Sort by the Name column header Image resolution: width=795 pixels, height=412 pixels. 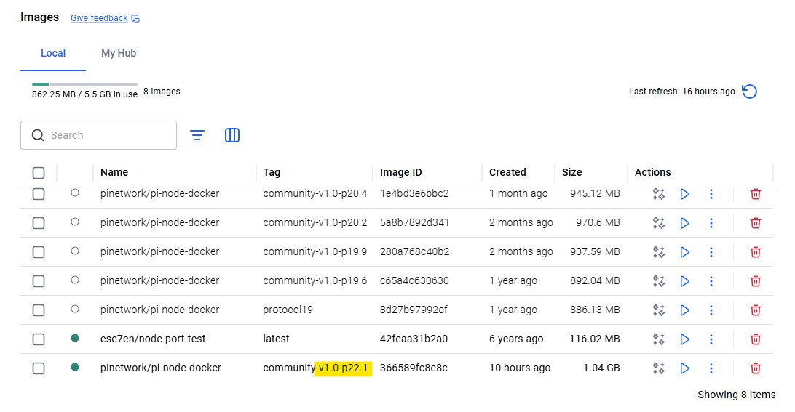[114, 173]
